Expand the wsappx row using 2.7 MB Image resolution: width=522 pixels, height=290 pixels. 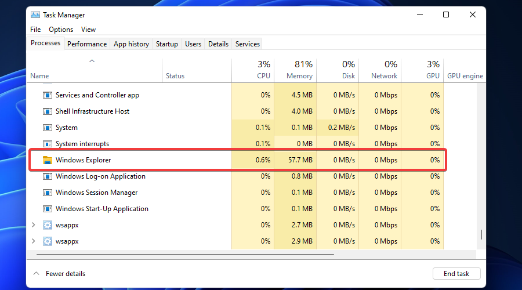click(33, 225)
